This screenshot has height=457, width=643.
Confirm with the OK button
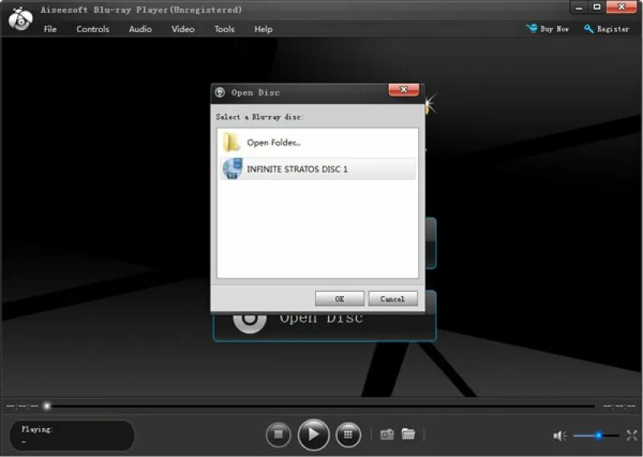point(339,298)
